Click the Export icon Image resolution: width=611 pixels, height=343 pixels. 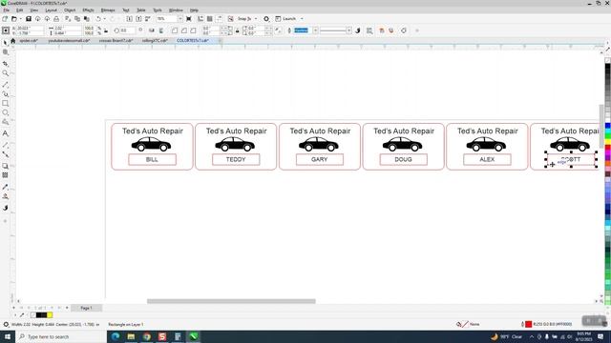click(138, 19)
